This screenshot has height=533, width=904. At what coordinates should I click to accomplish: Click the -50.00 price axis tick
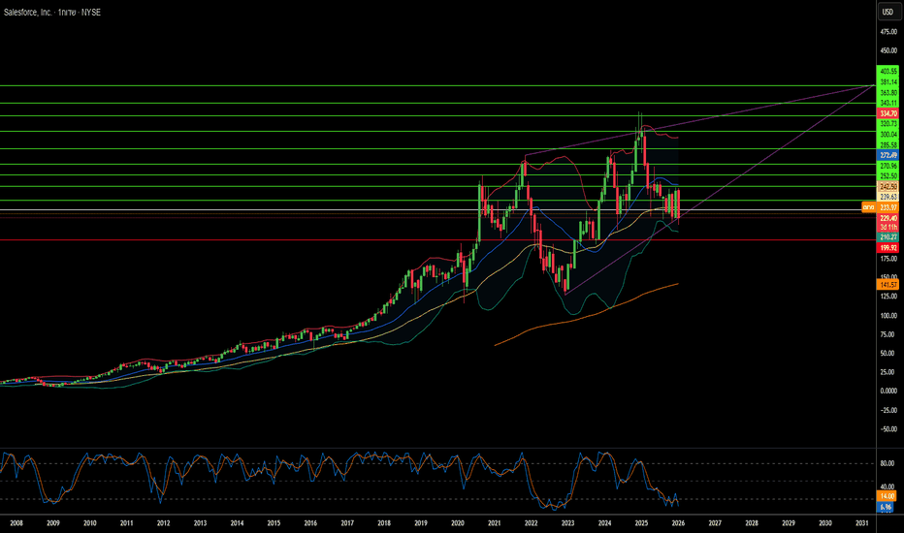[x=888, y=429]
